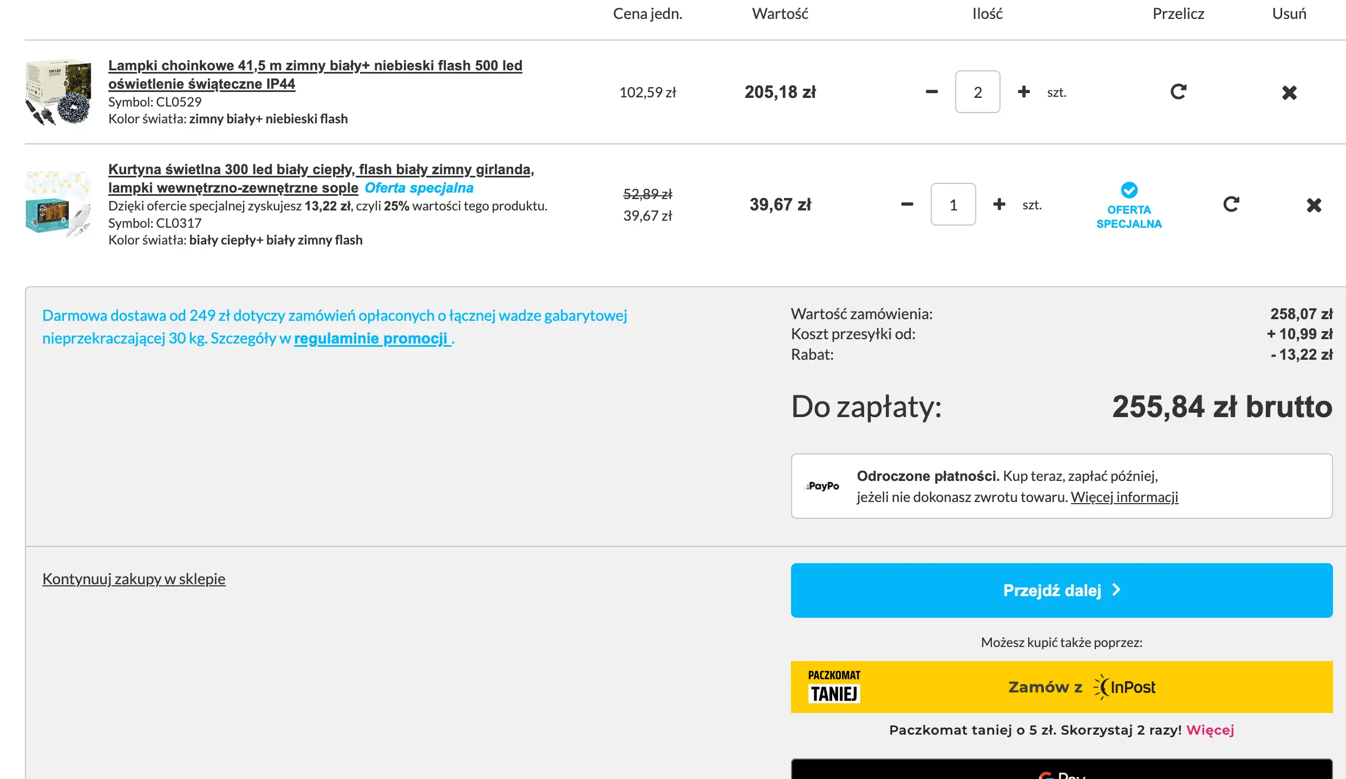The width and height of the screenshot is (1346, 779).
Task: Increase quantity of Kurtyna świetlna item
Action: (x=999, y=204)
